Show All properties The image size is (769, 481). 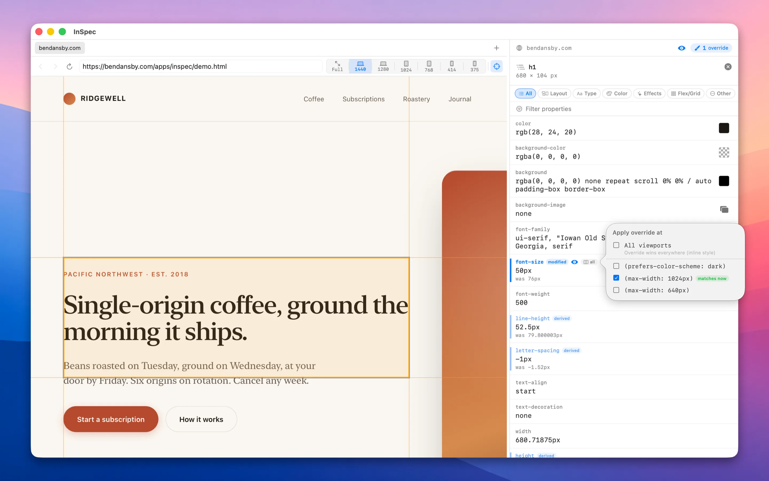tap(525, 94)
